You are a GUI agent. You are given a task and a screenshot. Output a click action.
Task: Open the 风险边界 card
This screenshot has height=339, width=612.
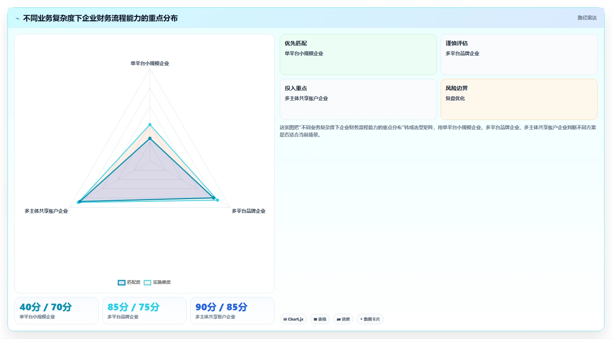tap(519, 99)
